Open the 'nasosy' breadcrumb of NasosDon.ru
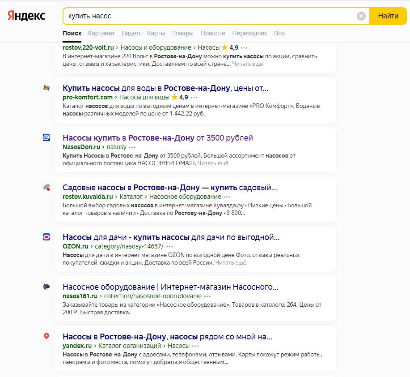The height and width of the screenshot is (377, 410). pos(117,147)
